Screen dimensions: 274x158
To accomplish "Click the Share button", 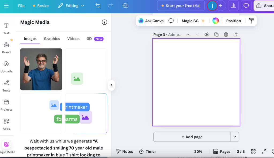I will [264, 6].
